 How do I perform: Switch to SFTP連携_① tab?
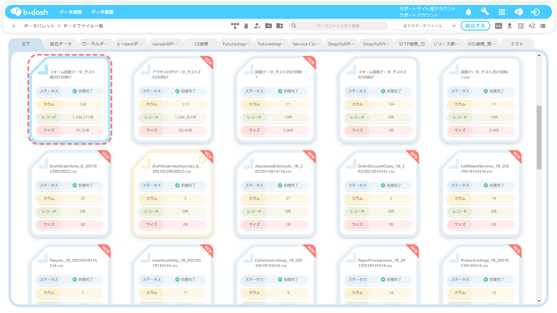point(412,44)
